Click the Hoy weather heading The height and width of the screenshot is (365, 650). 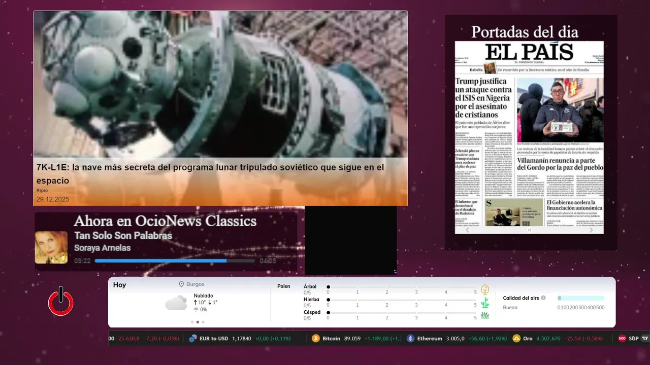119,285
